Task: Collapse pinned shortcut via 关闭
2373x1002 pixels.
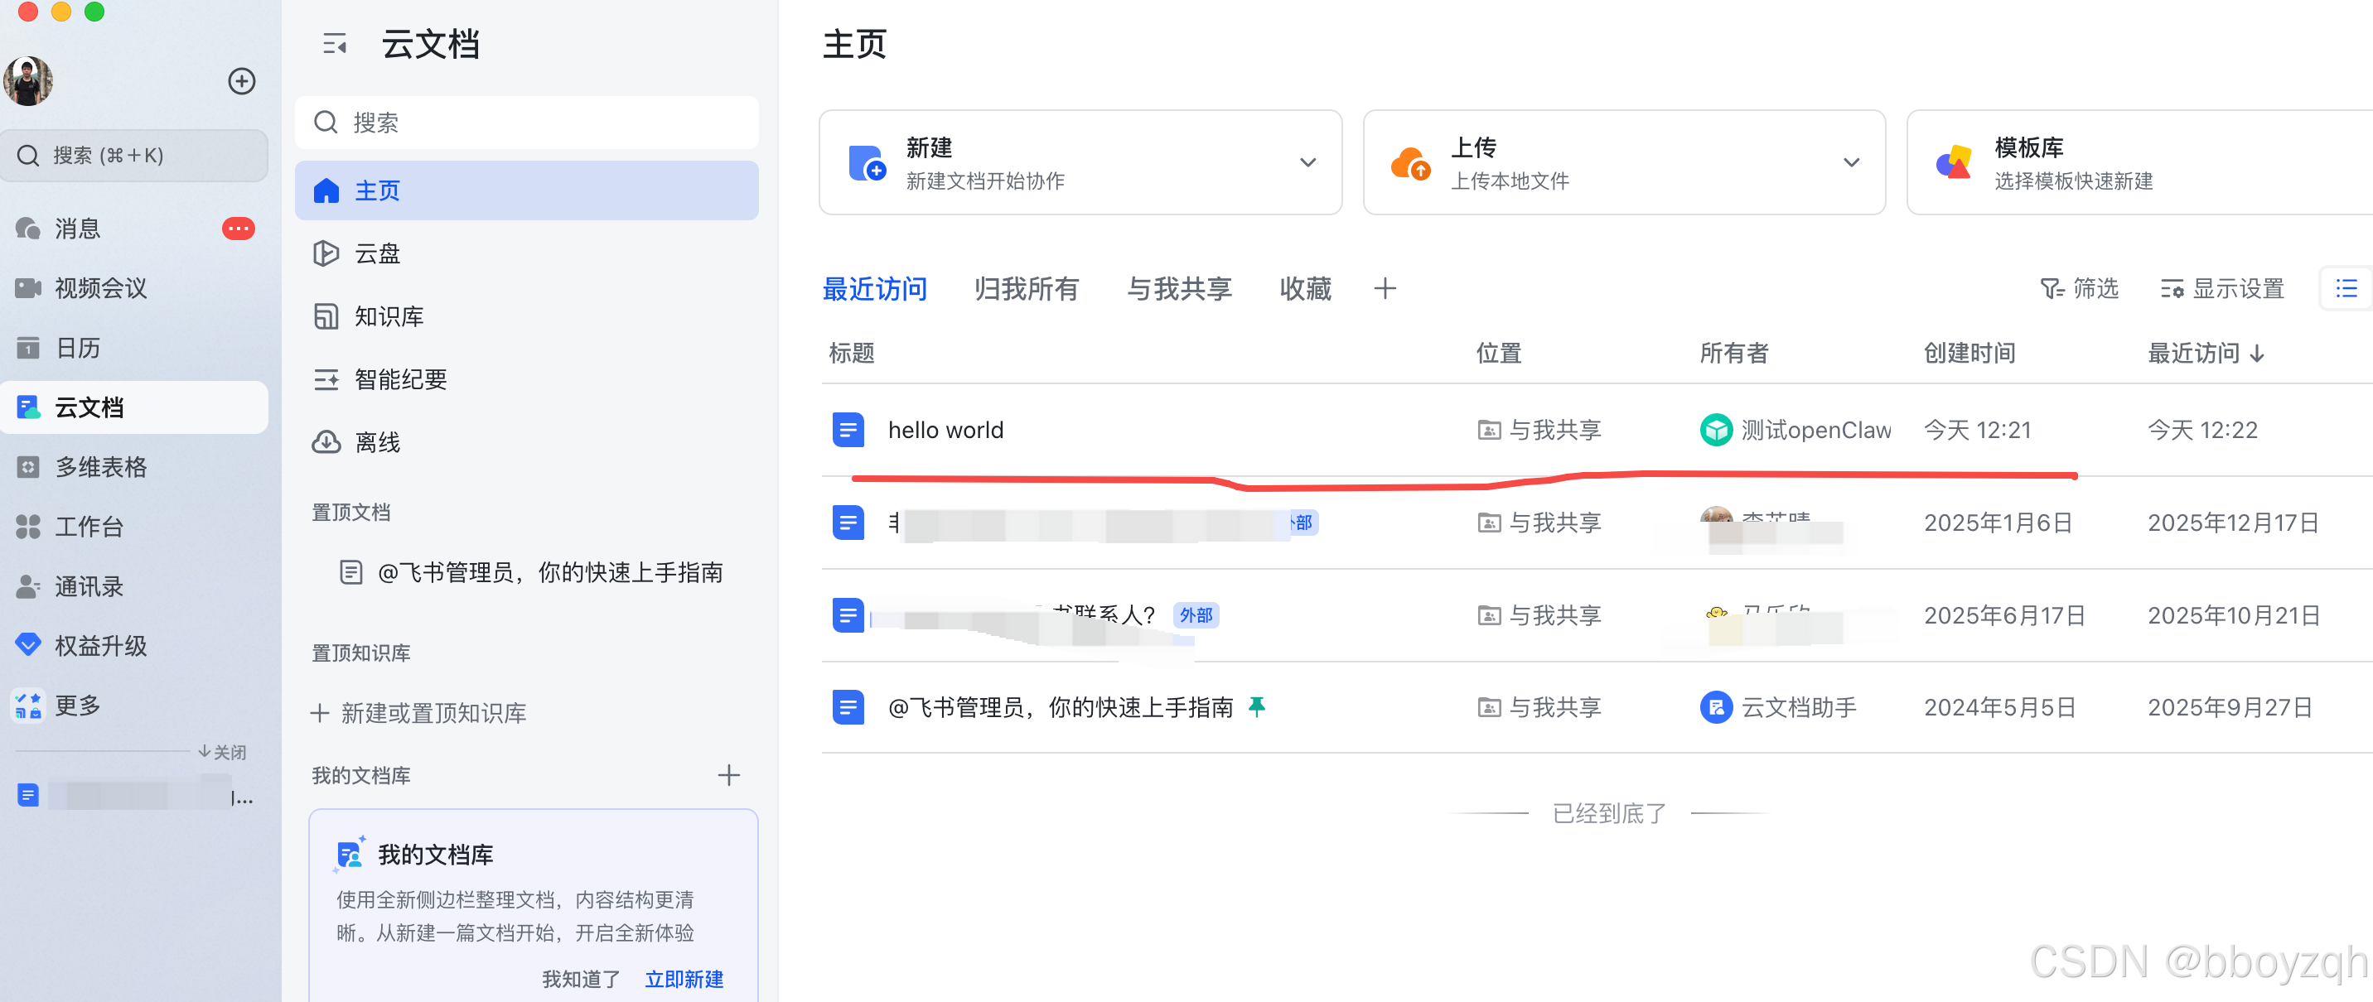Action: (222, 752)
